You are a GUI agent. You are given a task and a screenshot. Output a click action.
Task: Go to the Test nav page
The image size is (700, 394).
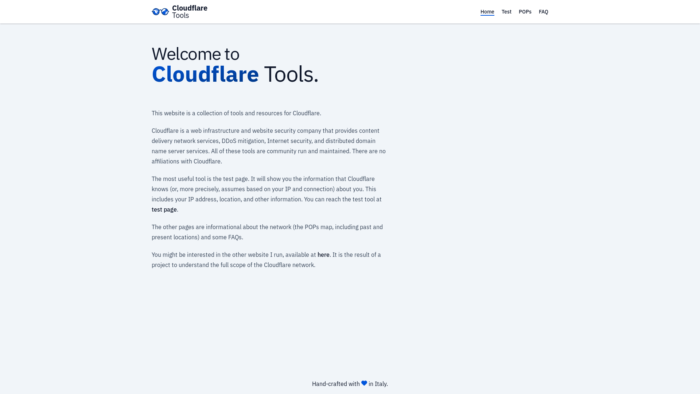click(x=506, y=12)
